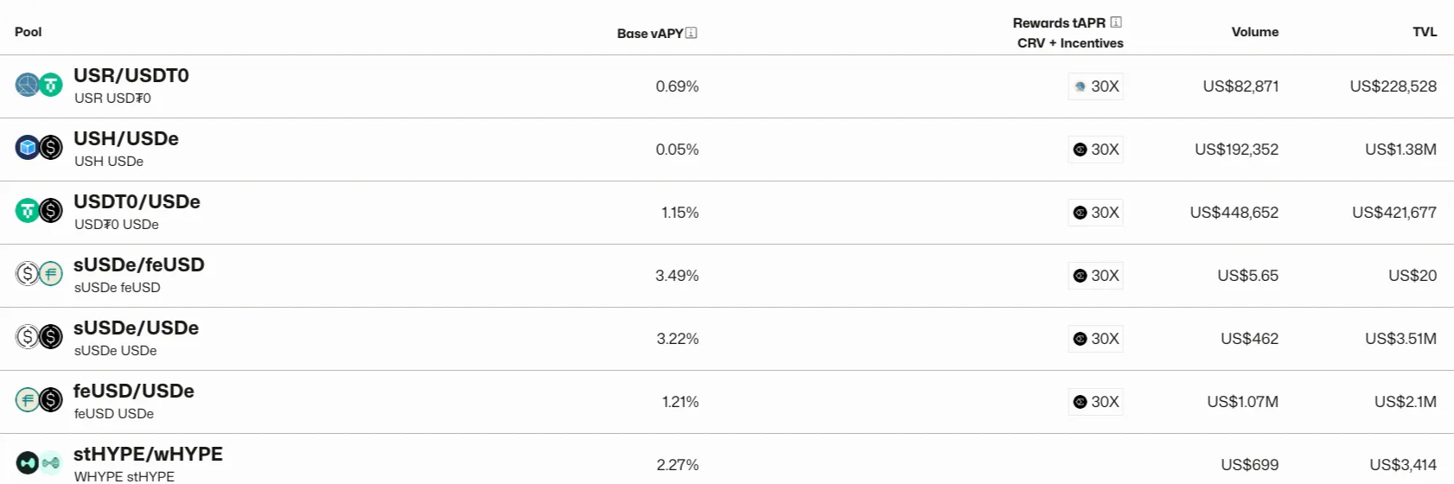Screen dimensions: 1454x484
Task: Click the 30X reward badge for feUSD/USDe
Action: tap(1095, 402)
